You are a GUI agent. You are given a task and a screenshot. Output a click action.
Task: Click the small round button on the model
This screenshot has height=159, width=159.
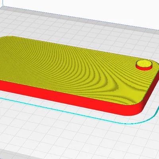pos(144,65)
